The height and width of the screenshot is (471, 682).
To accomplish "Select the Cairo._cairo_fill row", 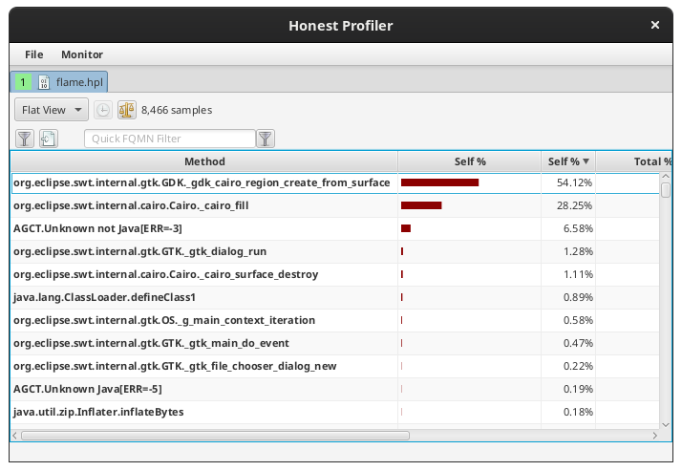I will 335,205.
